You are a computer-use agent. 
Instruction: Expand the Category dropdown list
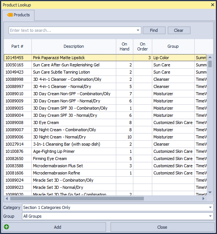pyautogui.click(x=210, y=207)
